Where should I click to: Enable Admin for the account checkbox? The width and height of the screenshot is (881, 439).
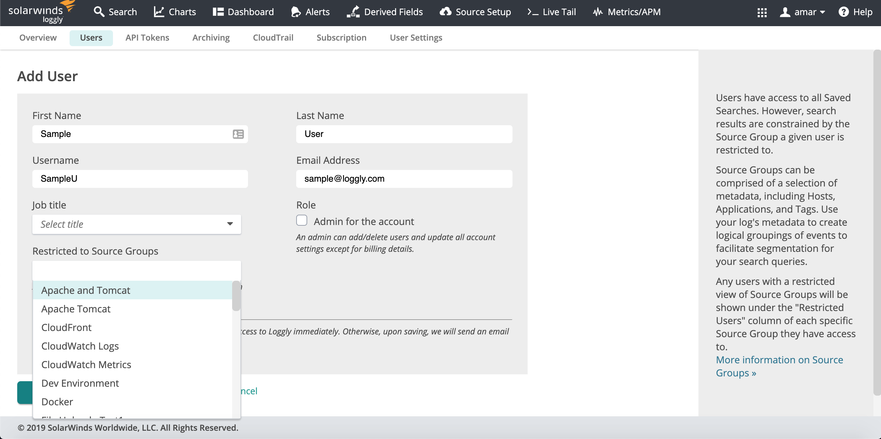pos(302,220)
